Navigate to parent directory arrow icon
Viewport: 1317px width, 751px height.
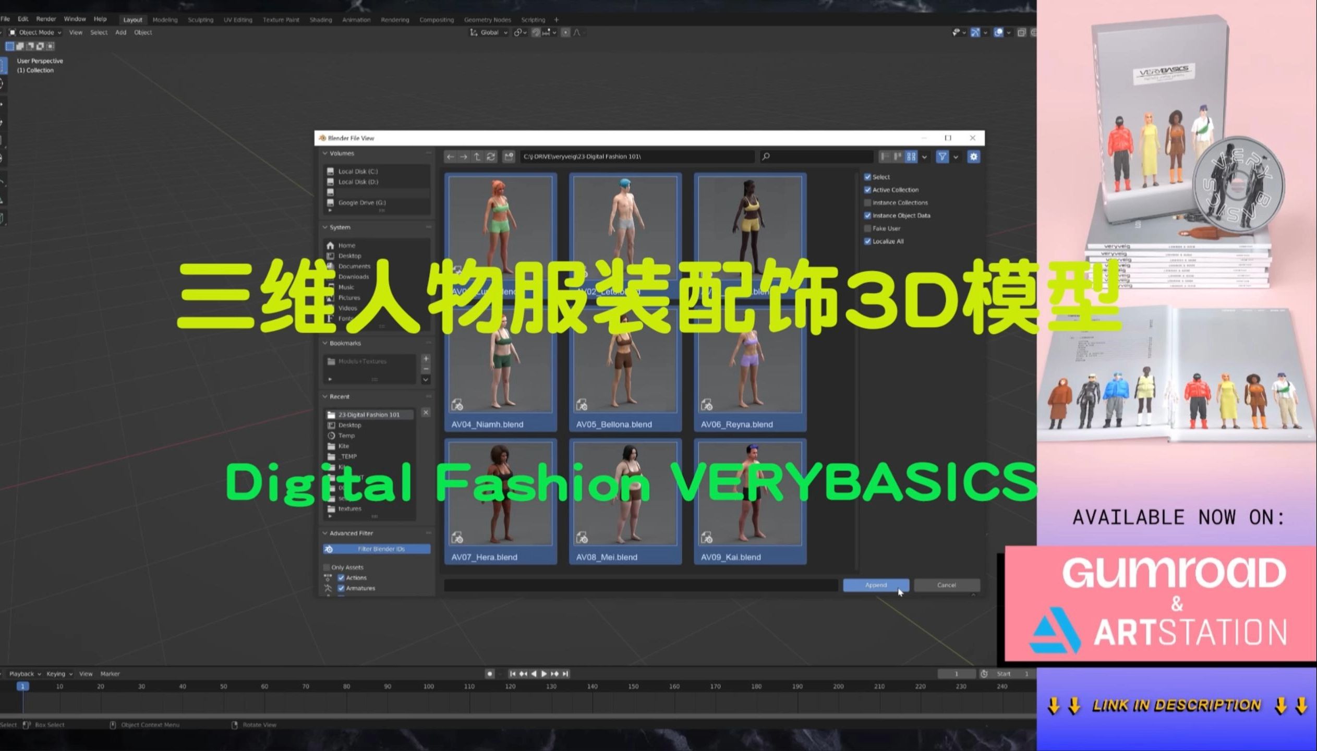pos(477,156)
